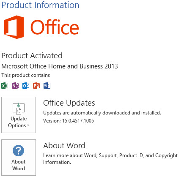Click the blue question mark icon
Image resolution: width=181 pixels, height=177 pixels.
point(18,151)
